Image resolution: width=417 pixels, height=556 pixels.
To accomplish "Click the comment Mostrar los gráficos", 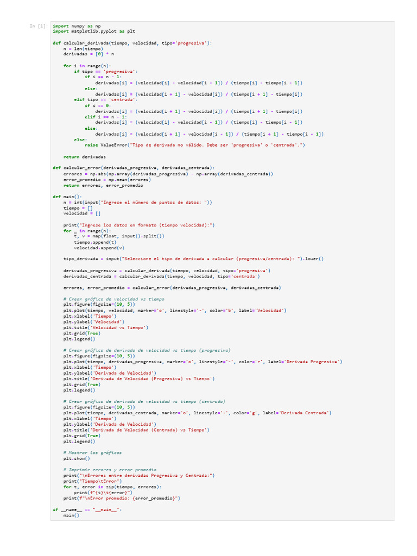I will coord(92,452).
